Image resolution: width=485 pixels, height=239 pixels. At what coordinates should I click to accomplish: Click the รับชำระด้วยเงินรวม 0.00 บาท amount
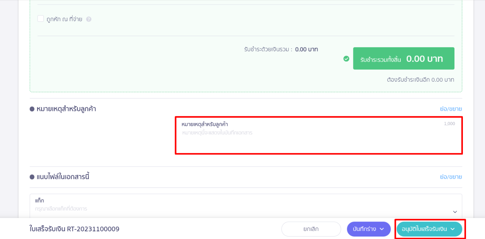[306, 49]
